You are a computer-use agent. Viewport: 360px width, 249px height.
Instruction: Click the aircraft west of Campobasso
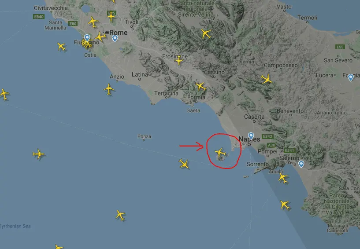coord(267,79)
